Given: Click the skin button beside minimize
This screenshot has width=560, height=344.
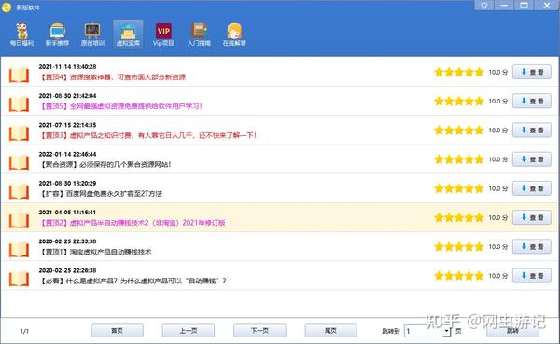Looking at the screenshot, I should [484, 5].
